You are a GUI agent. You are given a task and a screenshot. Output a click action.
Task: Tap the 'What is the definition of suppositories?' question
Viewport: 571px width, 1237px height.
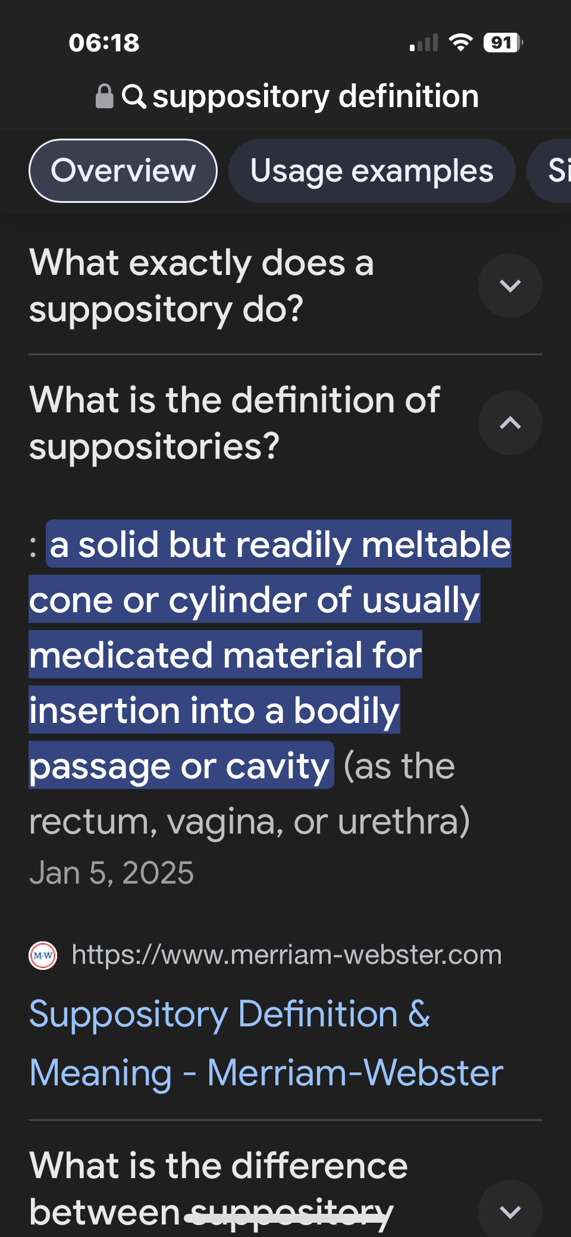coord(234,423)
